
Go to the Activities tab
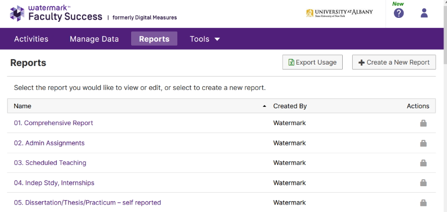click(31, 39)
